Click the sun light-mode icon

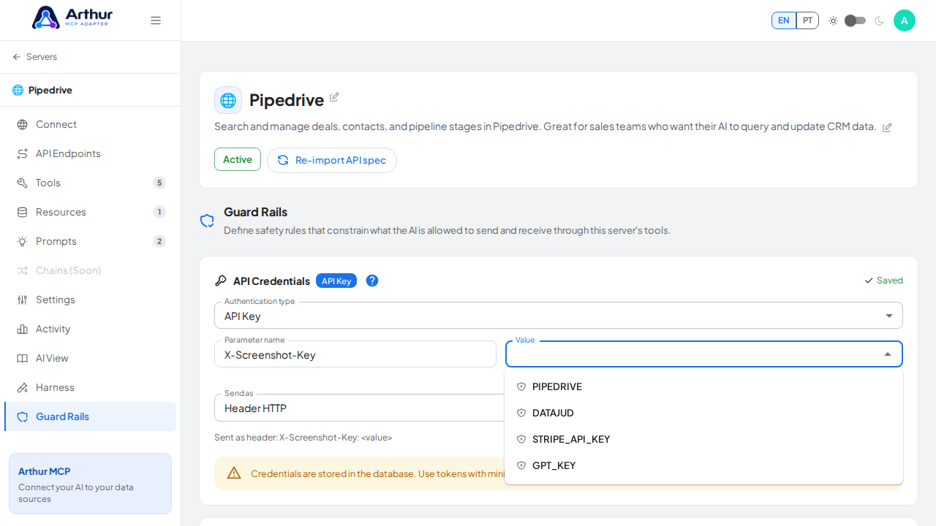(833, 20)
